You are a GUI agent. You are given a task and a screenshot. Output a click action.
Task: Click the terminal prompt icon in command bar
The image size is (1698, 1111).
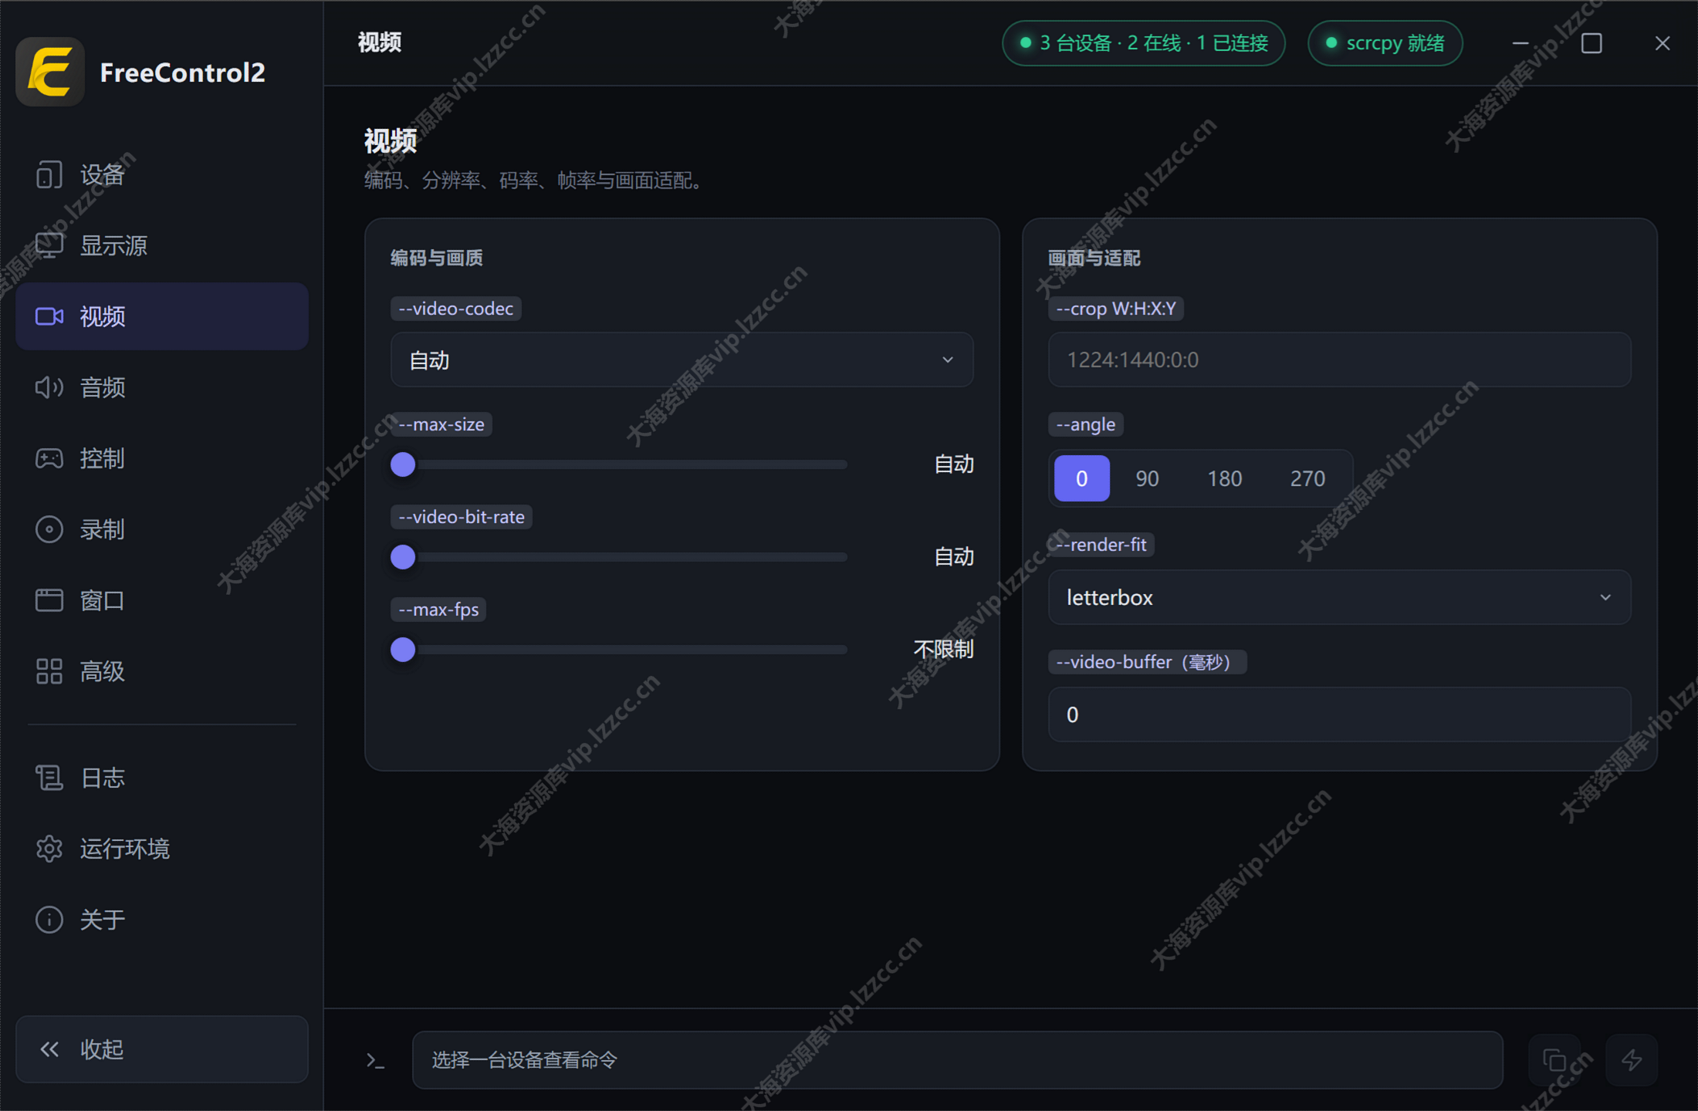[x=375, y=1061]
